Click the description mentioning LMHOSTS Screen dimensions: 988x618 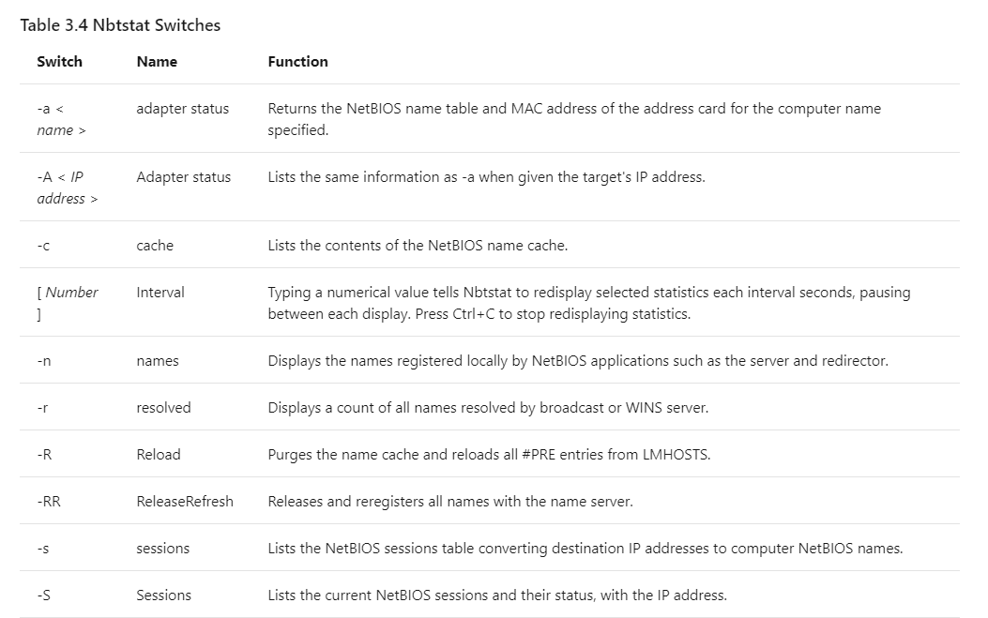(489, 455)
